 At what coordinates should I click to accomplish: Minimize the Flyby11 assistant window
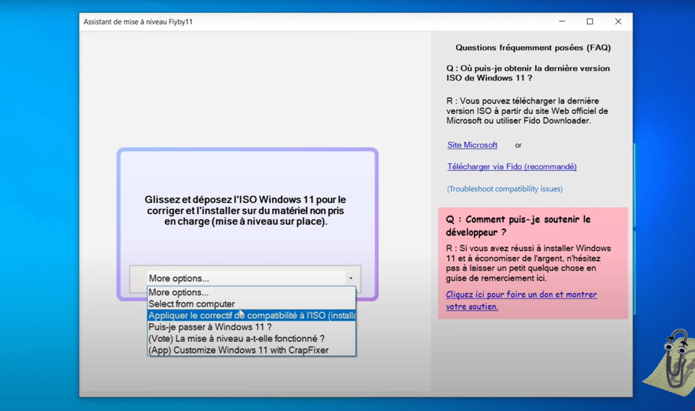pos(561,21)
